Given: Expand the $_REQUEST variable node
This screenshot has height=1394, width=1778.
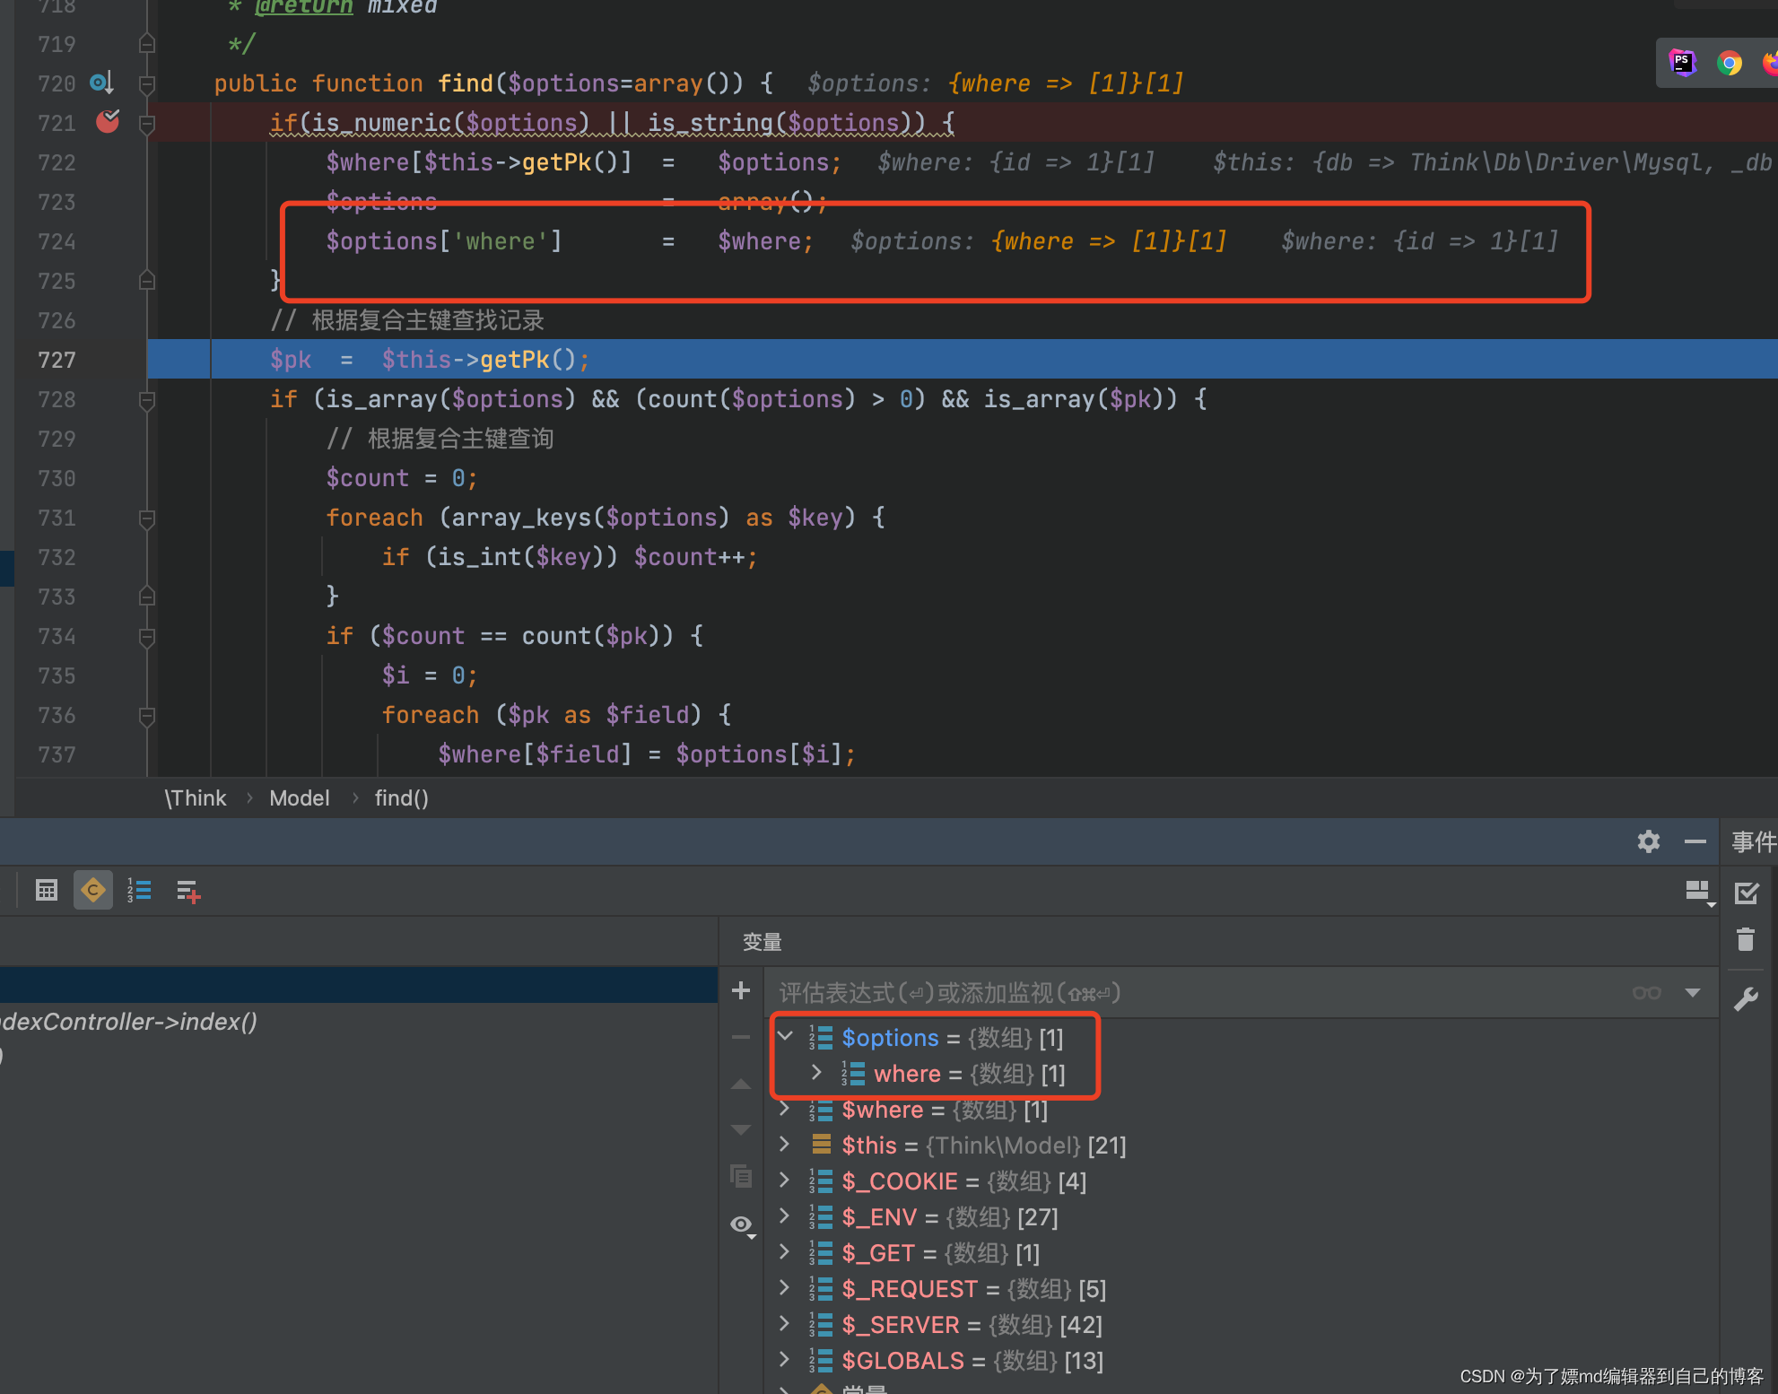Looking at the screenshot, I should click(x=785, y=1287).
